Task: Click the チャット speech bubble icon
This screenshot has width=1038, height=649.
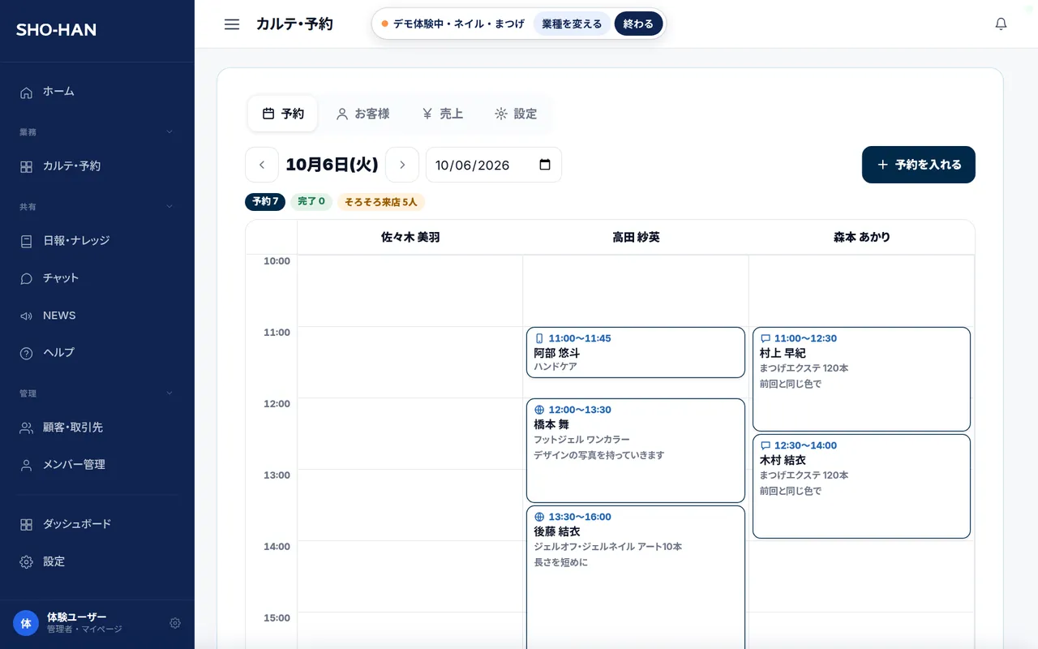Action: (x=26, y=278)
